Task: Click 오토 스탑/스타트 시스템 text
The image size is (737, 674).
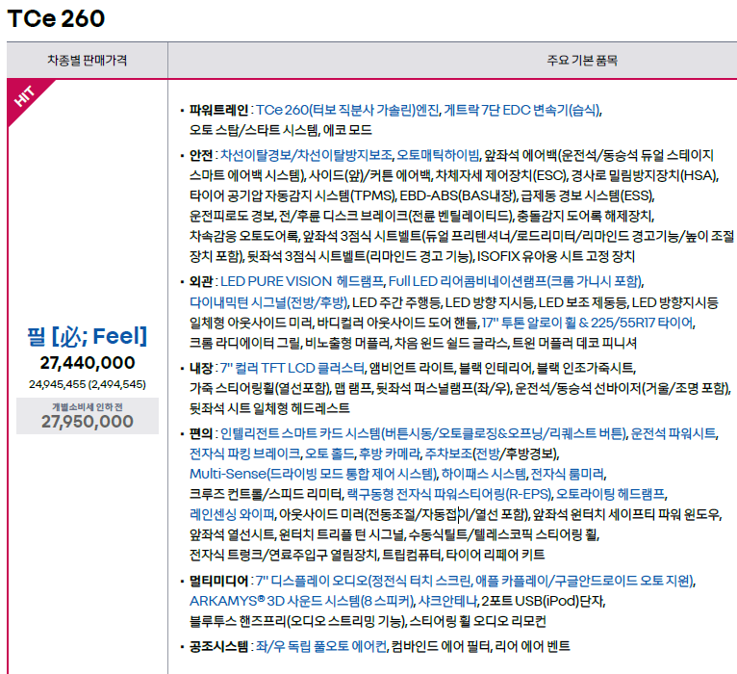Action: (x=254, y=130)
